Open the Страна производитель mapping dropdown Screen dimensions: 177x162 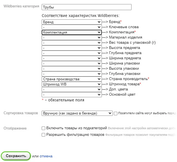pos(72,79)
